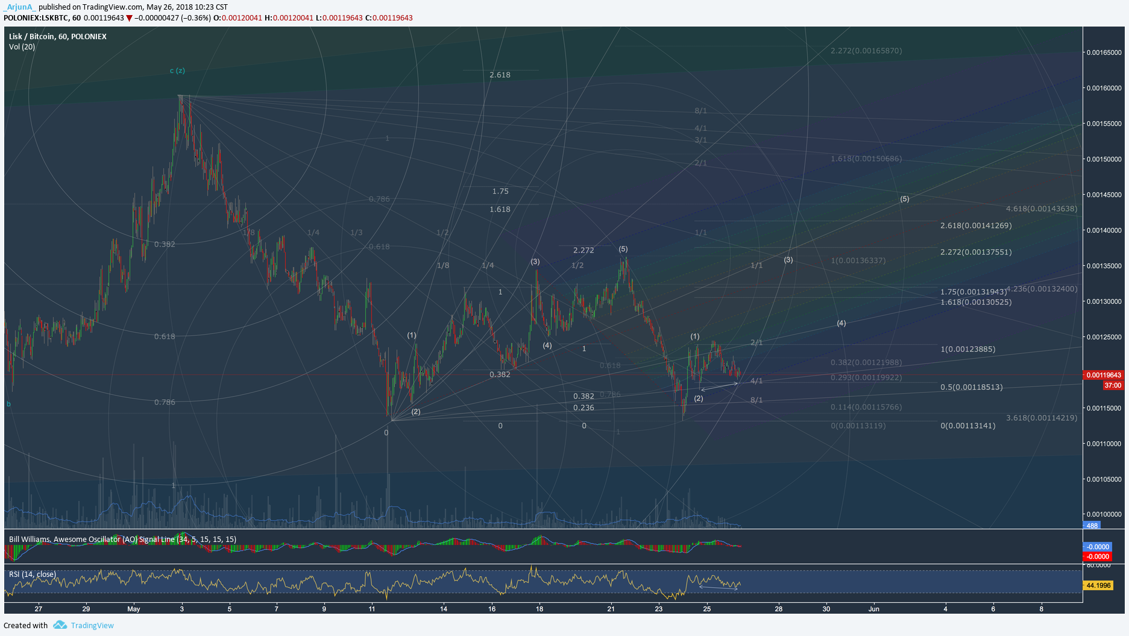Click the 4.618(0.00143638) extension label

[x=1042, y=209]
